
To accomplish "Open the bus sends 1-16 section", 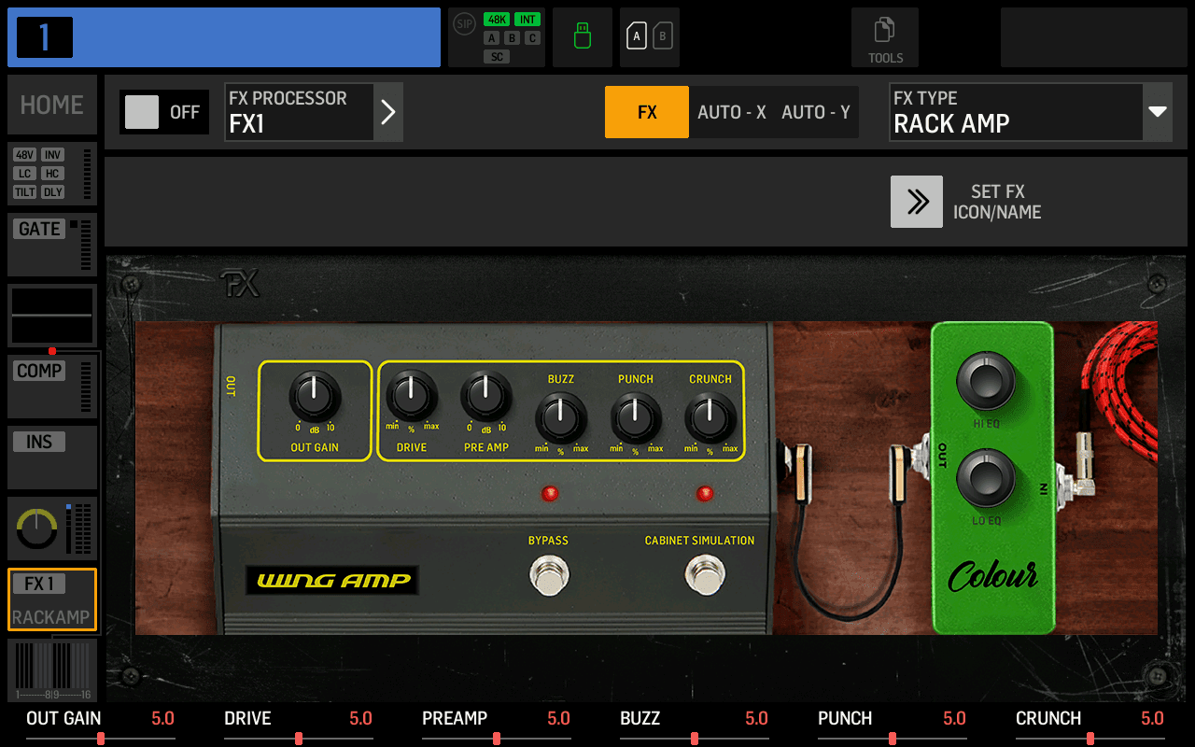I will (x=52, y=670).
